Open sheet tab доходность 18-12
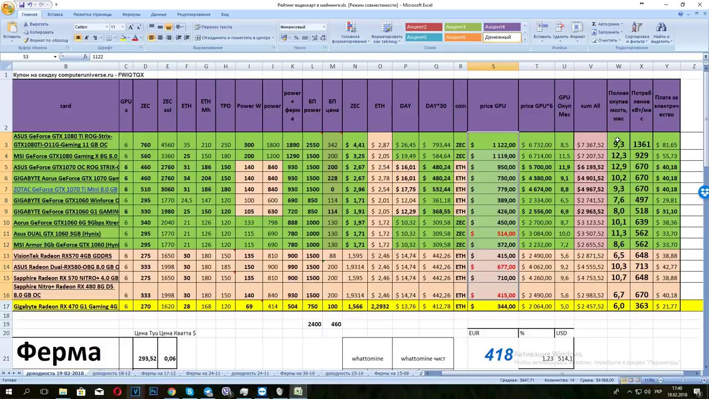This screenshot has height=399, width=709. pyautogui.click(x=111, y=374)
